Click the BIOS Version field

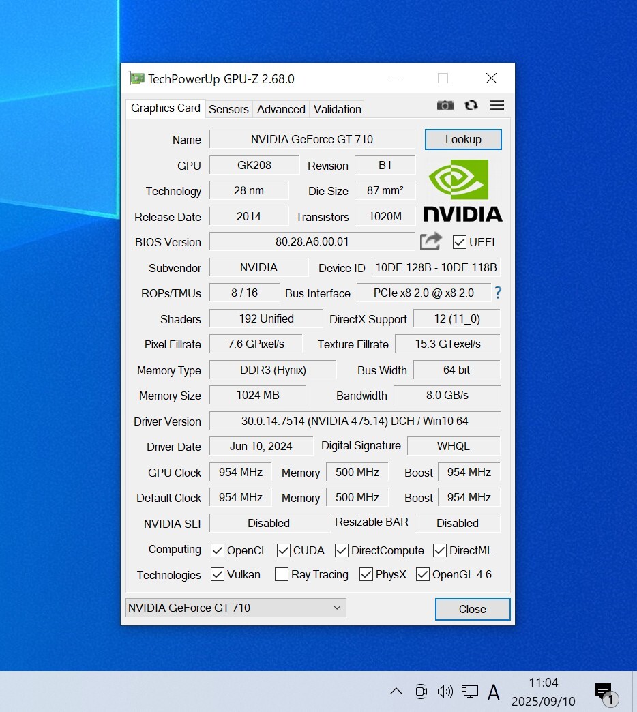coord(312,241)
